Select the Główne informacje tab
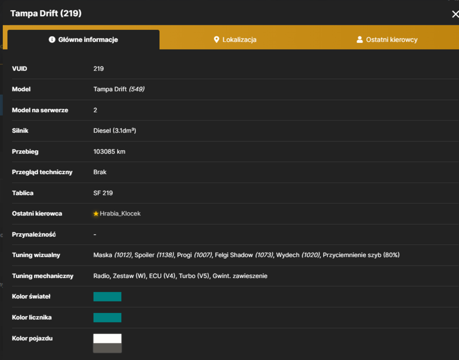This screenshot has height=360, width=459. coord(83,39)
